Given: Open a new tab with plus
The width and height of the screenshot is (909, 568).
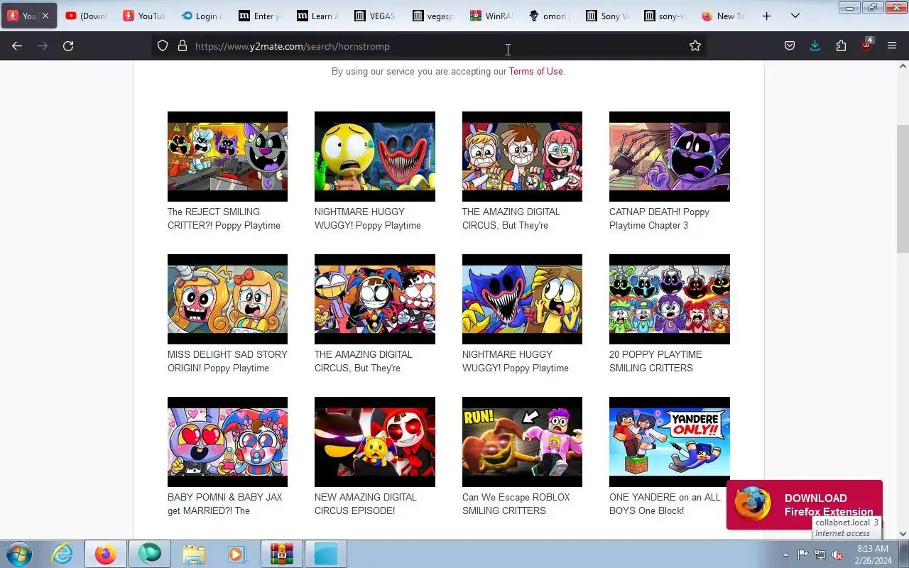Looking at the screenshot, I should pos(766,16).
